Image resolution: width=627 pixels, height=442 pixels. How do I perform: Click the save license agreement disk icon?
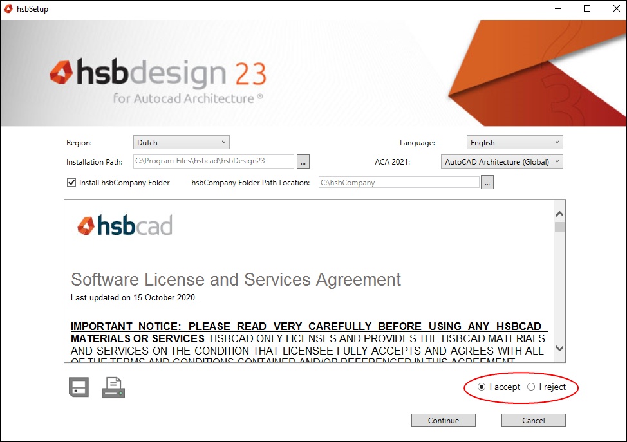79,387
